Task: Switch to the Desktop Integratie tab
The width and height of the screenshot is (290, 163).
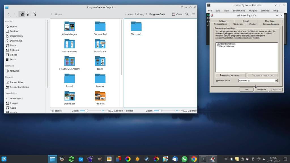Action: 271,24
